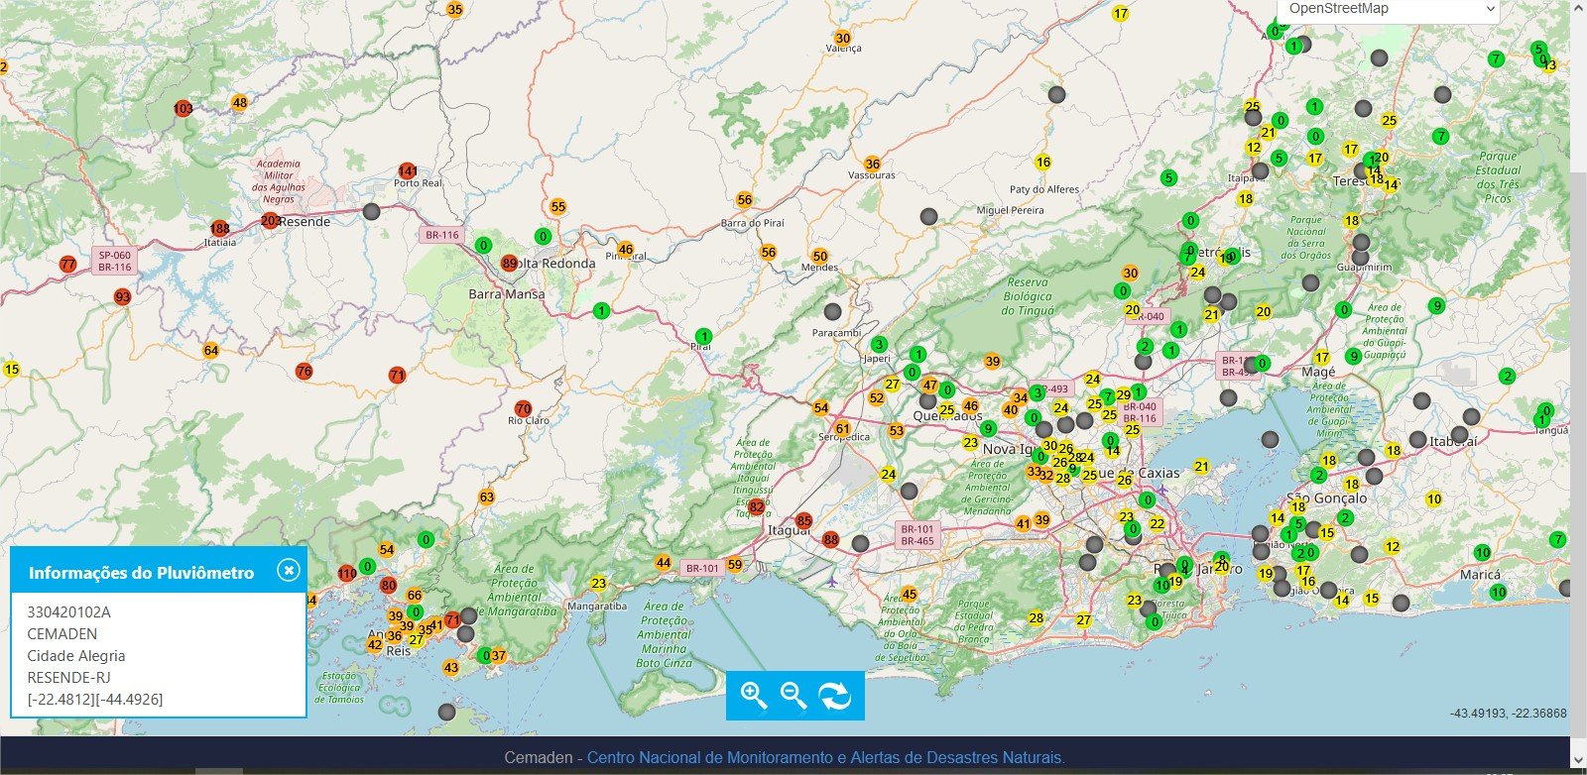Image resolution: width=1587 pixels, height=775 pixels.
Task: Click the zoom in magnifier icon
Action: [x=754, y=696]
